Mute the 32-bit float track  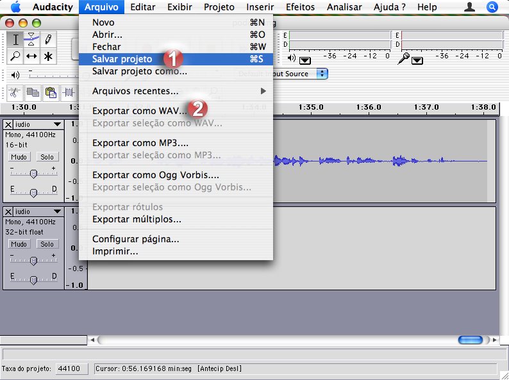coord(19,244)
